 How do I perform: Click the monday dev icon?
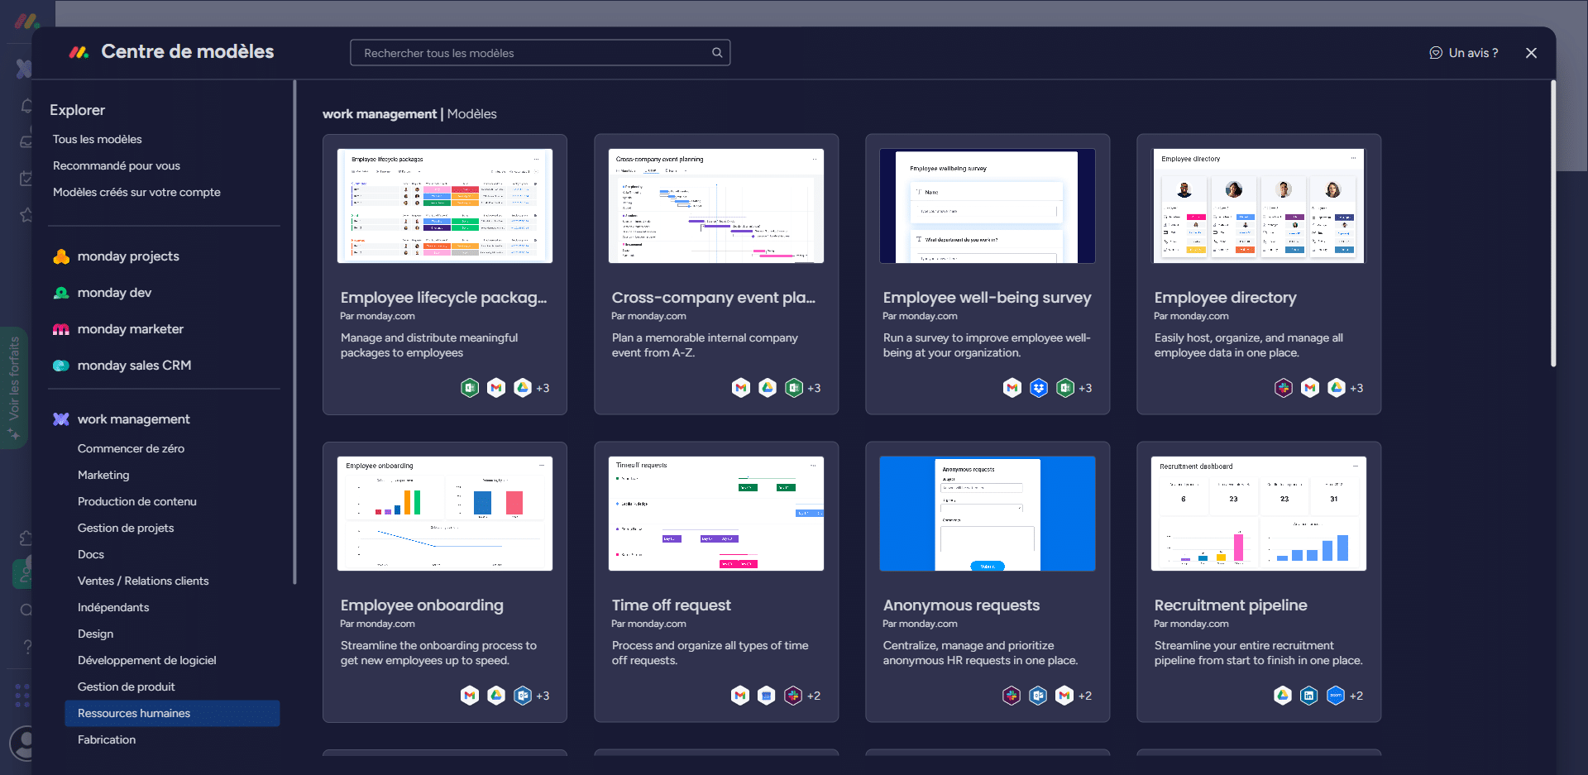(61, 293)
